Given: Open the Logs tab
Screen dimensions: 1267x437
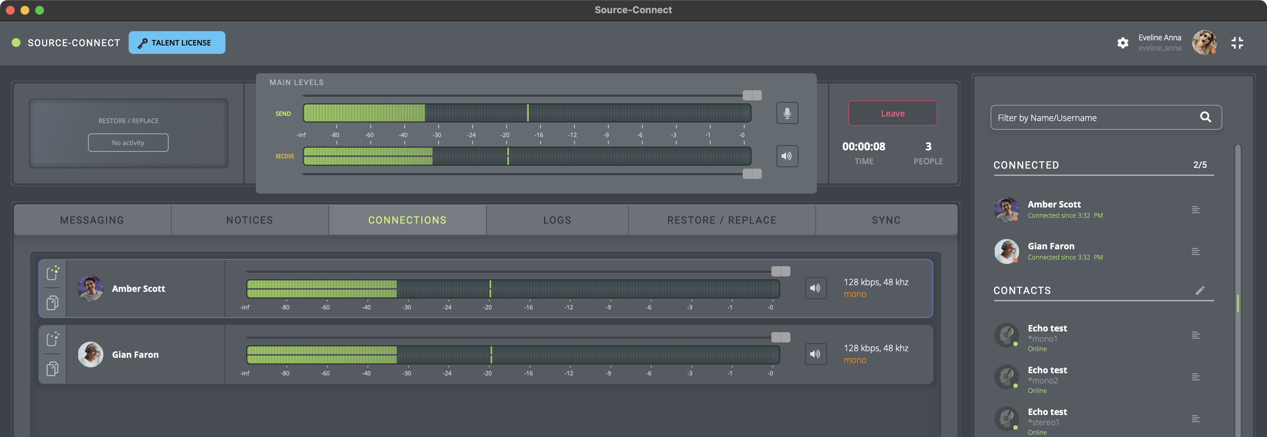Looking at the screenshot, I should (557, 220).
